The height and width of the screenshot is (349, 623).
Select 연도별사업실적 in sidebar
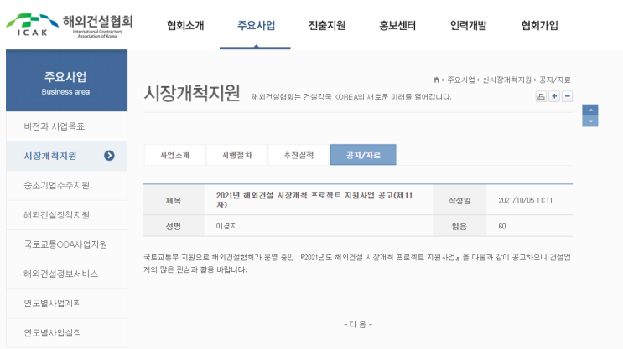[67, 332]
